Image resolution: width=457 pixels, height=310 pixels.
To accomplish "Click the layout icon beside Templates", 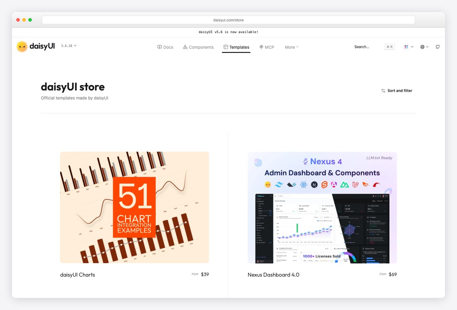I will tap(226, 47).
